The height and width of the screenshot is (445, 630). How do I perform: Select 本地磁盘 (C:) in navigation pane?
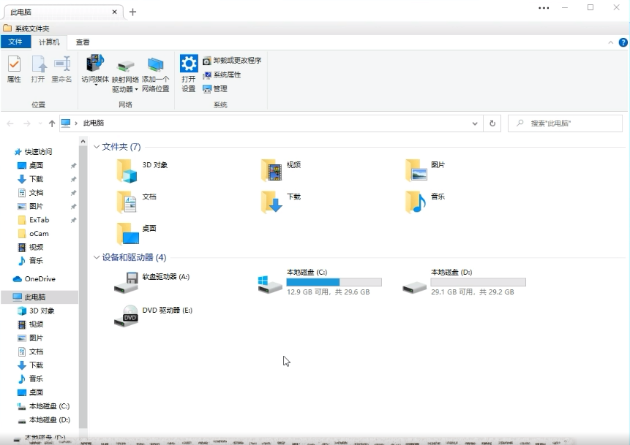43,406
